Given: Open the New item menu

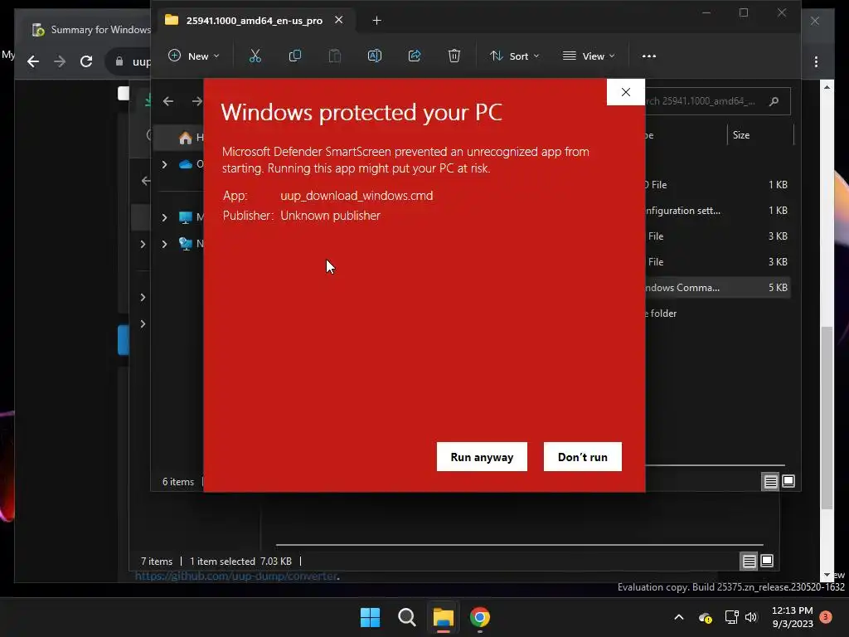Looking at the screenshot, I should pyautogui.click(x=194, y=56).
